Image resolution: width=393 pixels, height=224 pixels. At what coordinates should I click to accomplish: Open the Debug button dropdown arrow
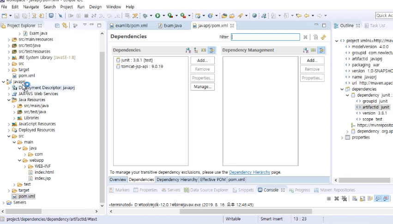click(151, 16)
